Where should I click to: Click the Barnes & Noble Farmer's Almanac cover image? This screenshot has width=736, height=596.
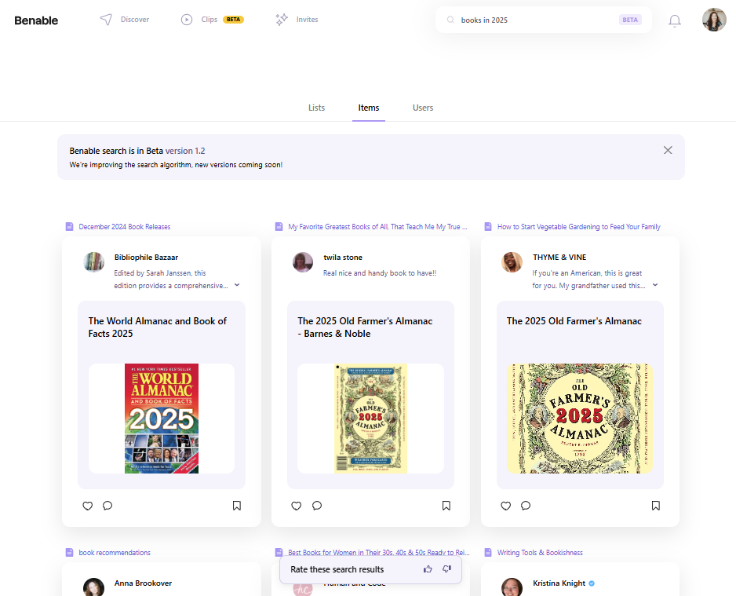pyautogui.click(x=370, y=419)
